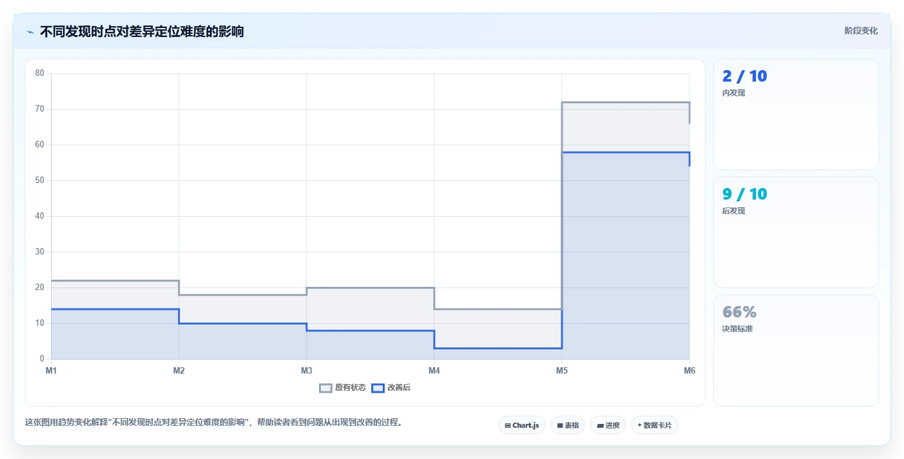Click the M2 x-axis label
Viewport: 904px width, 459px height.
pyautogui.click(x=179, y=370)
